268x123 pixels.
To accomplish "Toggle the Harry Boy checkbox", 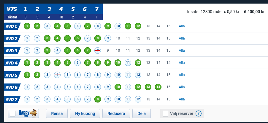I will (x=13, y=113).
